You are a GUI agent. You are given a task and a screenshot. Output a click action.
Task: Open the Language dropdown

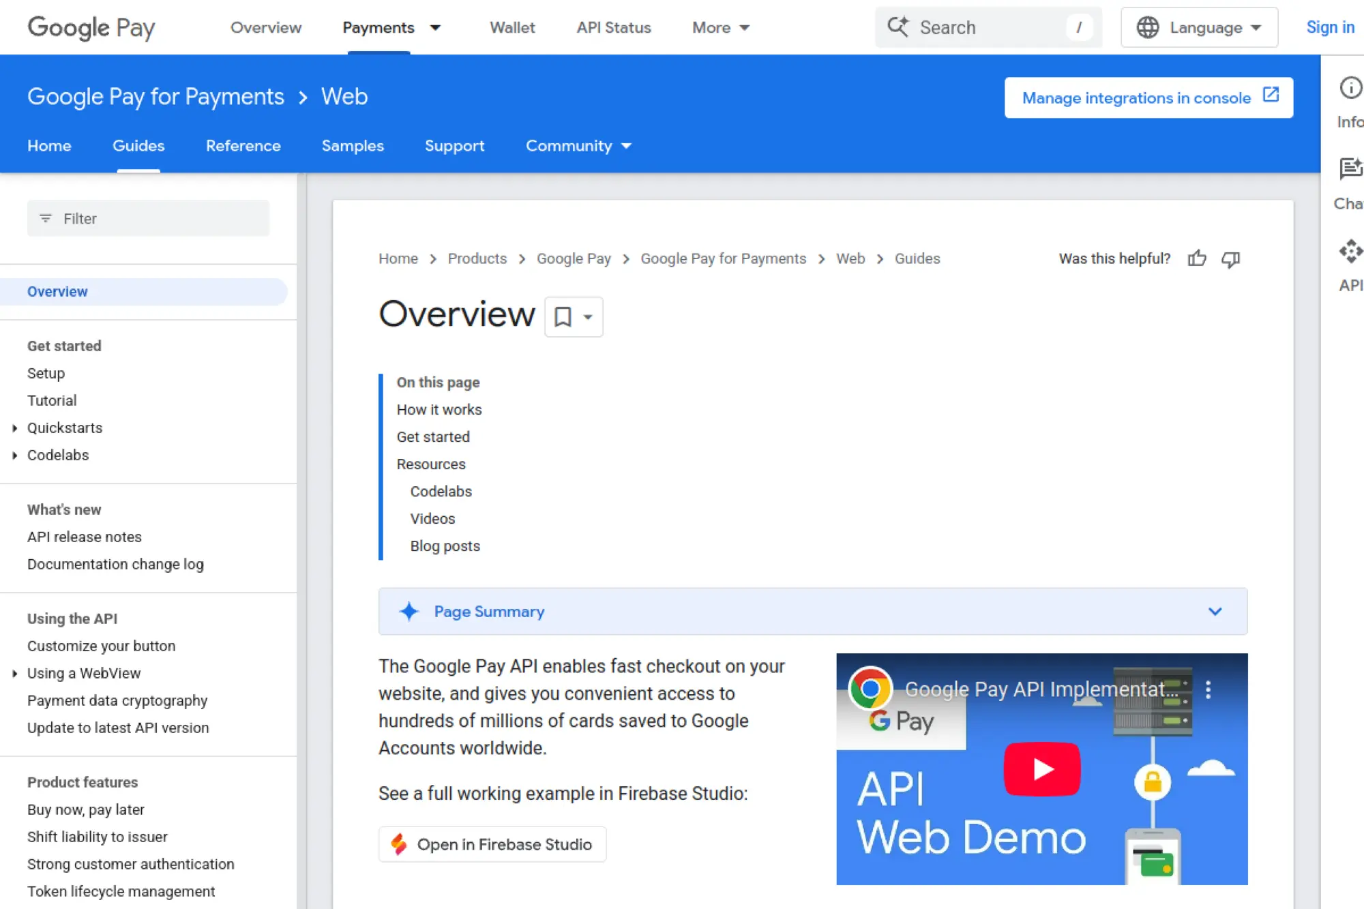coord(1199,27)
